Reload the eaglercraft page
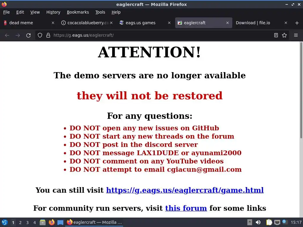 pyautogui.click(x=28, y=35)
